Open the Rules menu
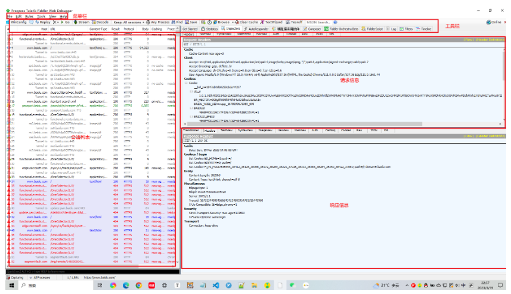This screenshot has width=511, height=294. coord(29,16)
